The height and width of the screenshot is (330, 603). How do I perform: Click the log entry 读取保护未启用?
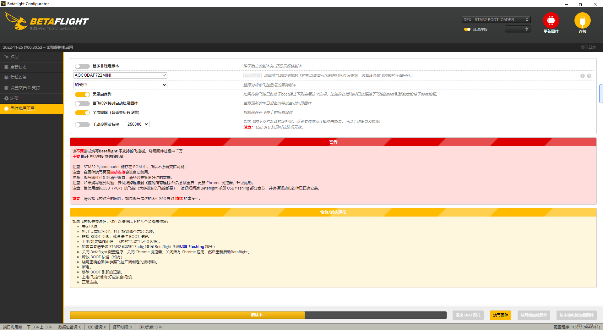click(60, 47)
